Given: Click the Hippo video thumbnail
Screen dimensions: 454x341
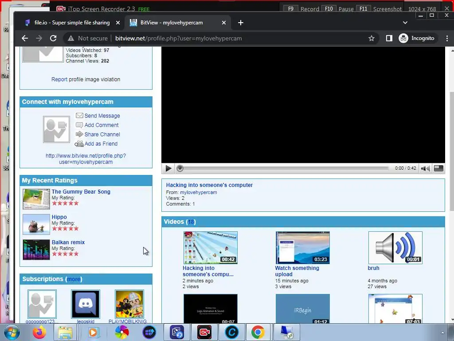Looking at the screenshot, I should pyautogui.click(x=36, y=224).
